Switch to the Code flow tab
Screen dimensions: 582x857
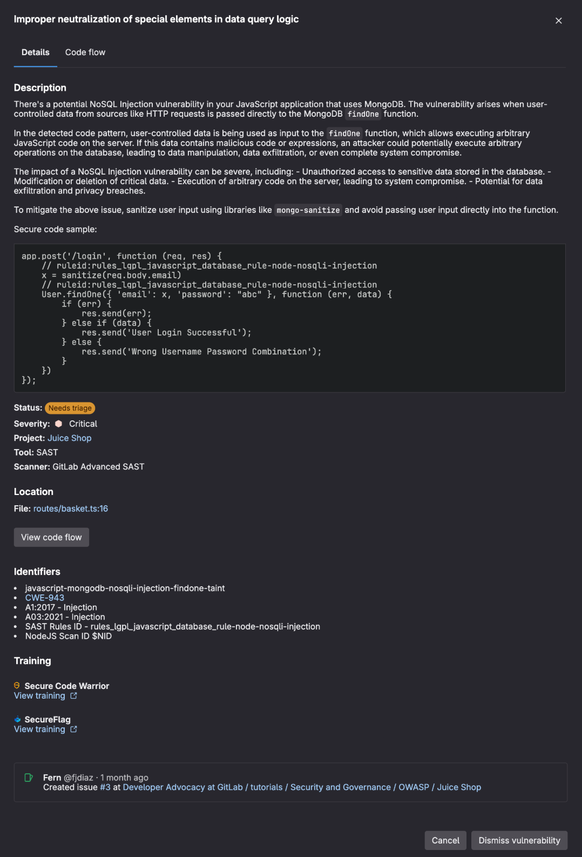click(x=85, y=52)
